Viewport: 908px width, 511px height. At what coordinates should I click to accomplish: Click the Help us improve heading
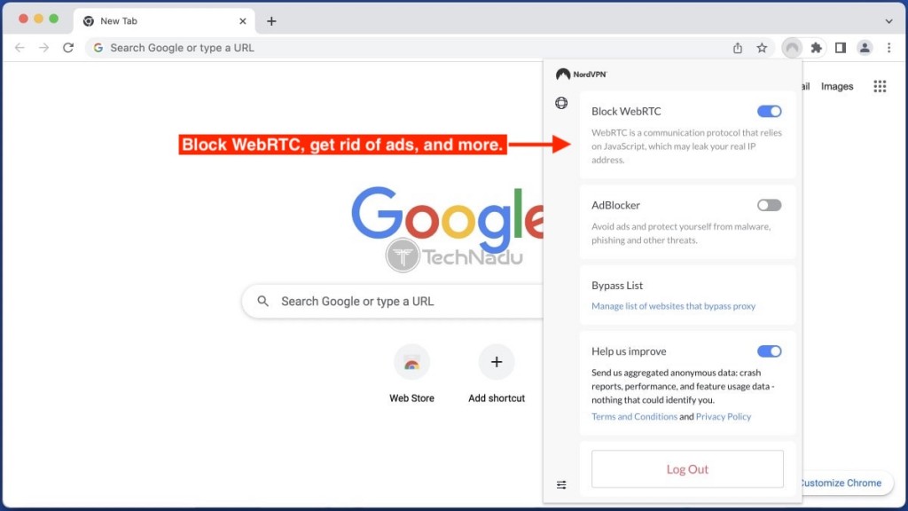click(x=629, y=351)
